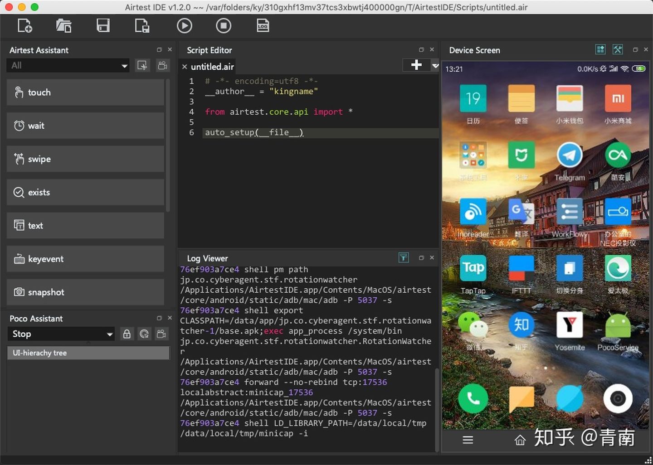Select the touch command in Airtest Assistant
The width and height of the screenshot is (653, 465).
pyautogui.click(x=85, y=92)
